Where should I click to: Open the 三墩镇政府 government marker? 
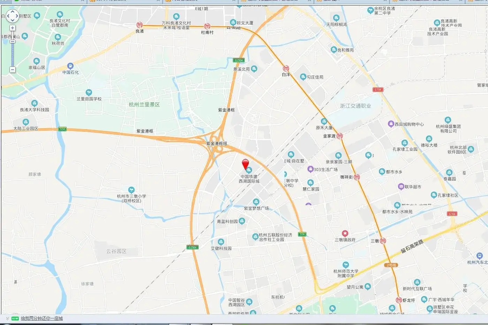pyautogui.click(x=345, y=233)
